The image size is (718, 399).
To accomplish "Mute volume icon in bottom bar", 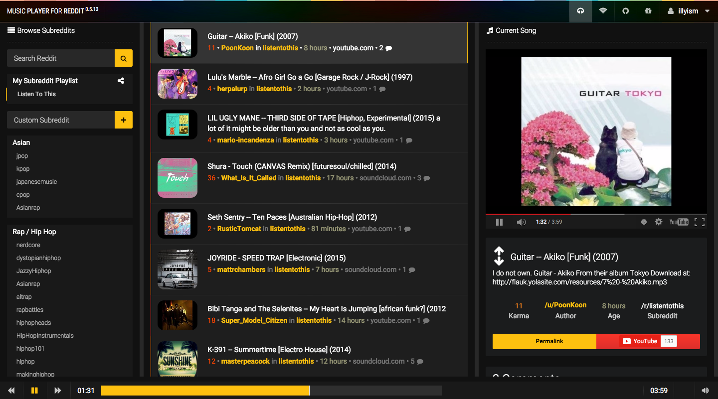I will coord(705,391).
